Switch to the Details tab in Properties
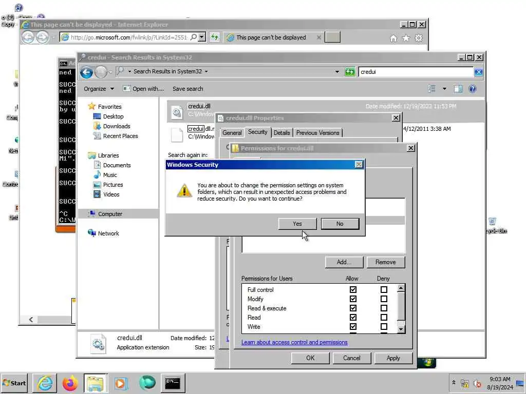The image size is (526, 394). [x=282, y=133]
